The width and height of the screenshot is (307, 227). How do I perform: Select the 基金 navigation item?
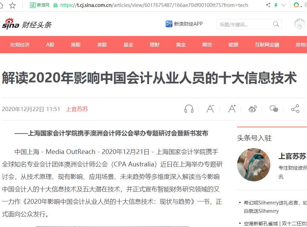pyautogui.click(x=128, y=45)
